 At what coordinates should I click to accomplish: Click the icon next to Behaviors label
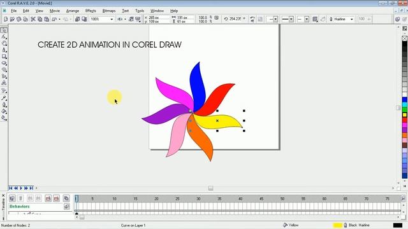(x=66, y=207)
